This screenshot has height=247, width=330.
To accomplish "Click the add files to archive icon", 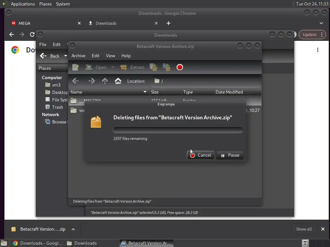I will pyautogui.click(x=153, y=67).
